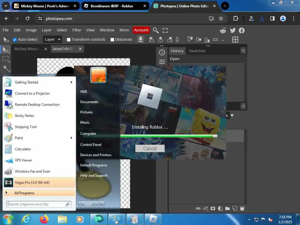Bookmark this page star icon
300x225 pixels.
point(221,18)
